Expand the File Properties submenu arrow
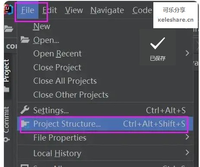200x167 pixels. [187, 137]
